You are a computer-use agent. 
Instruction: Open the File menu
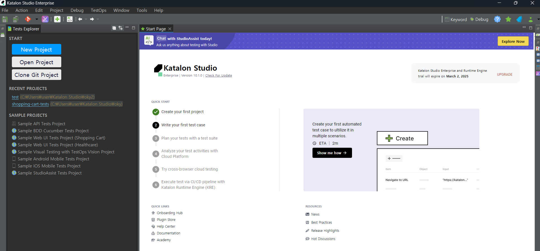pos(5,10)
